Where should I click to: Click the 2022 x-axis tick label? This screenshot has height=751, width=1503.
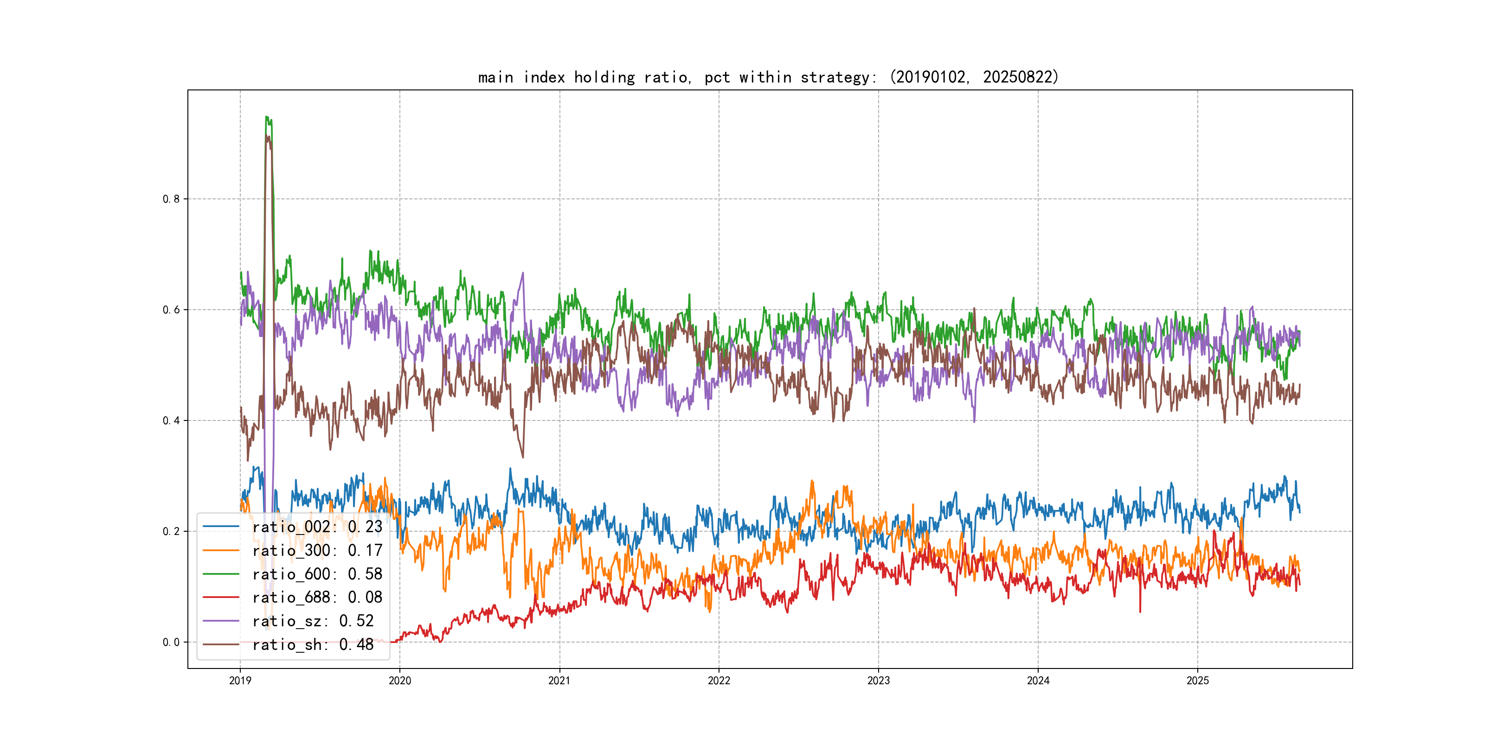click(x=719, y=681)
